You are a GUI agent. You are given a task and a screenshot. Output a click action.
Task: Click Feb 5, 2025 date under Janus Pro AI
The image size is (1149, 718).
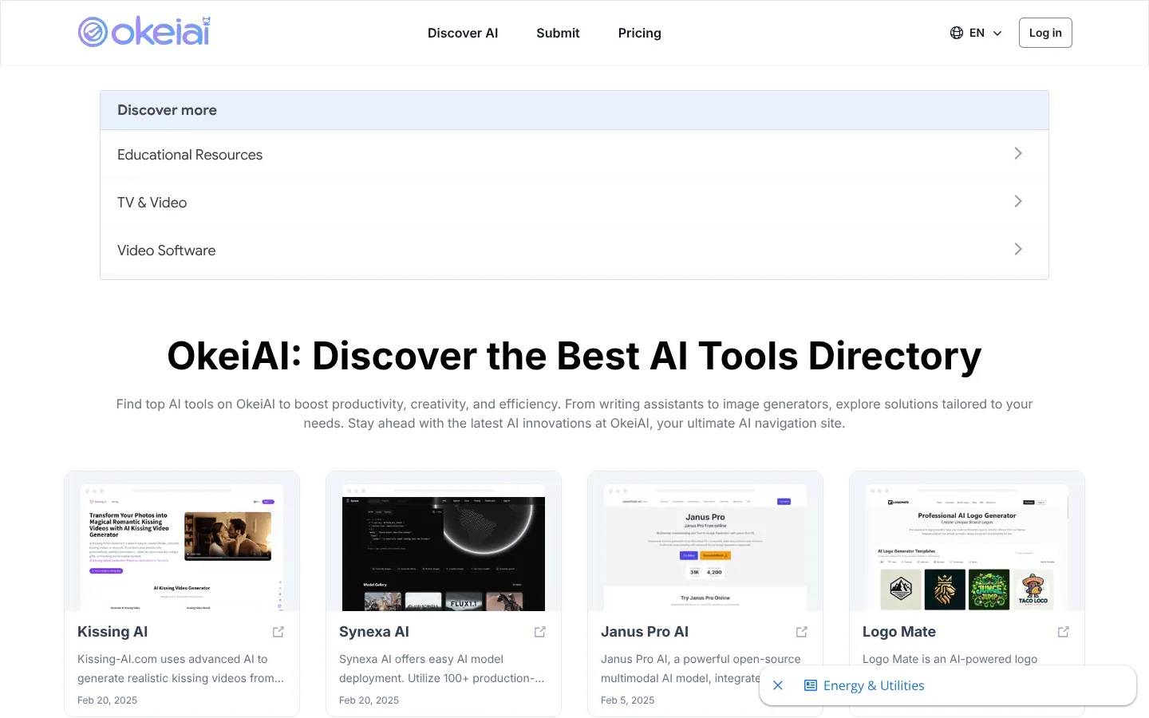[628, 700]
